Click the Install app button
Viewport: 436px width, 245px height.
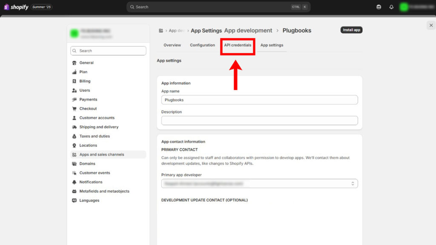(x=351, y=30)
